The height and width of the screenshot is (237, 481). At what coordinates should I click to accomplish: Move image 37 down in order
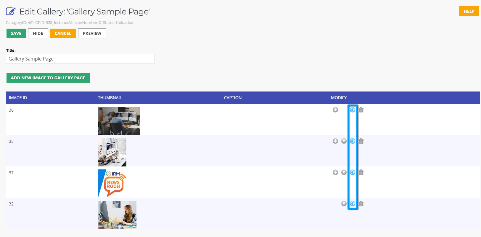click(335, 172)
